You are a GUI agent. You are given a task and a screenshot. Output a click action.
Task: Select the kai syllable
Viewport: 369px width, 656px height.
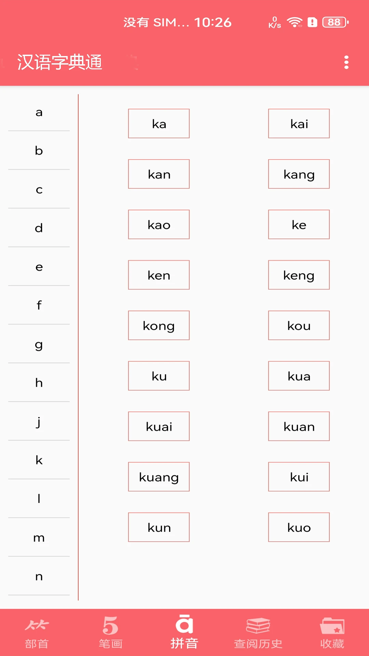(299, 123)
